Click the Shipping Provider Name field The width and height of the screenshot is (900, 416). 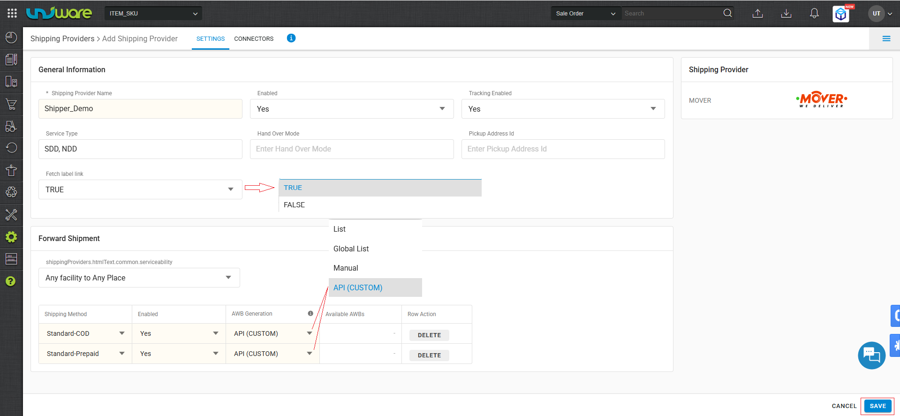[x=140, y=109]
